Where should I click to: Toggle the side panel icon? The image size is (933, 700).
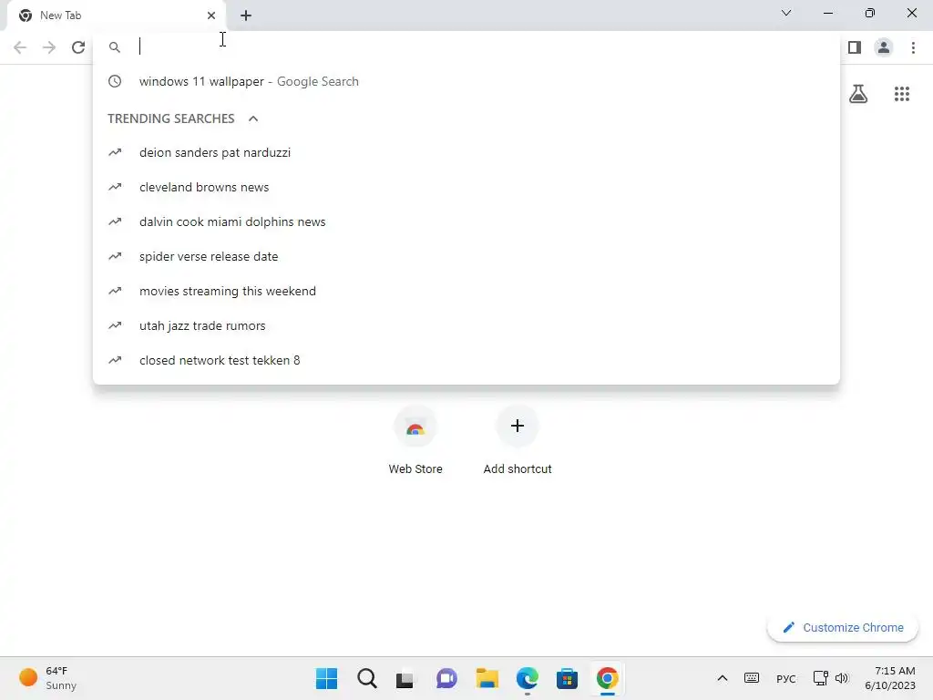tap(855, 47)
